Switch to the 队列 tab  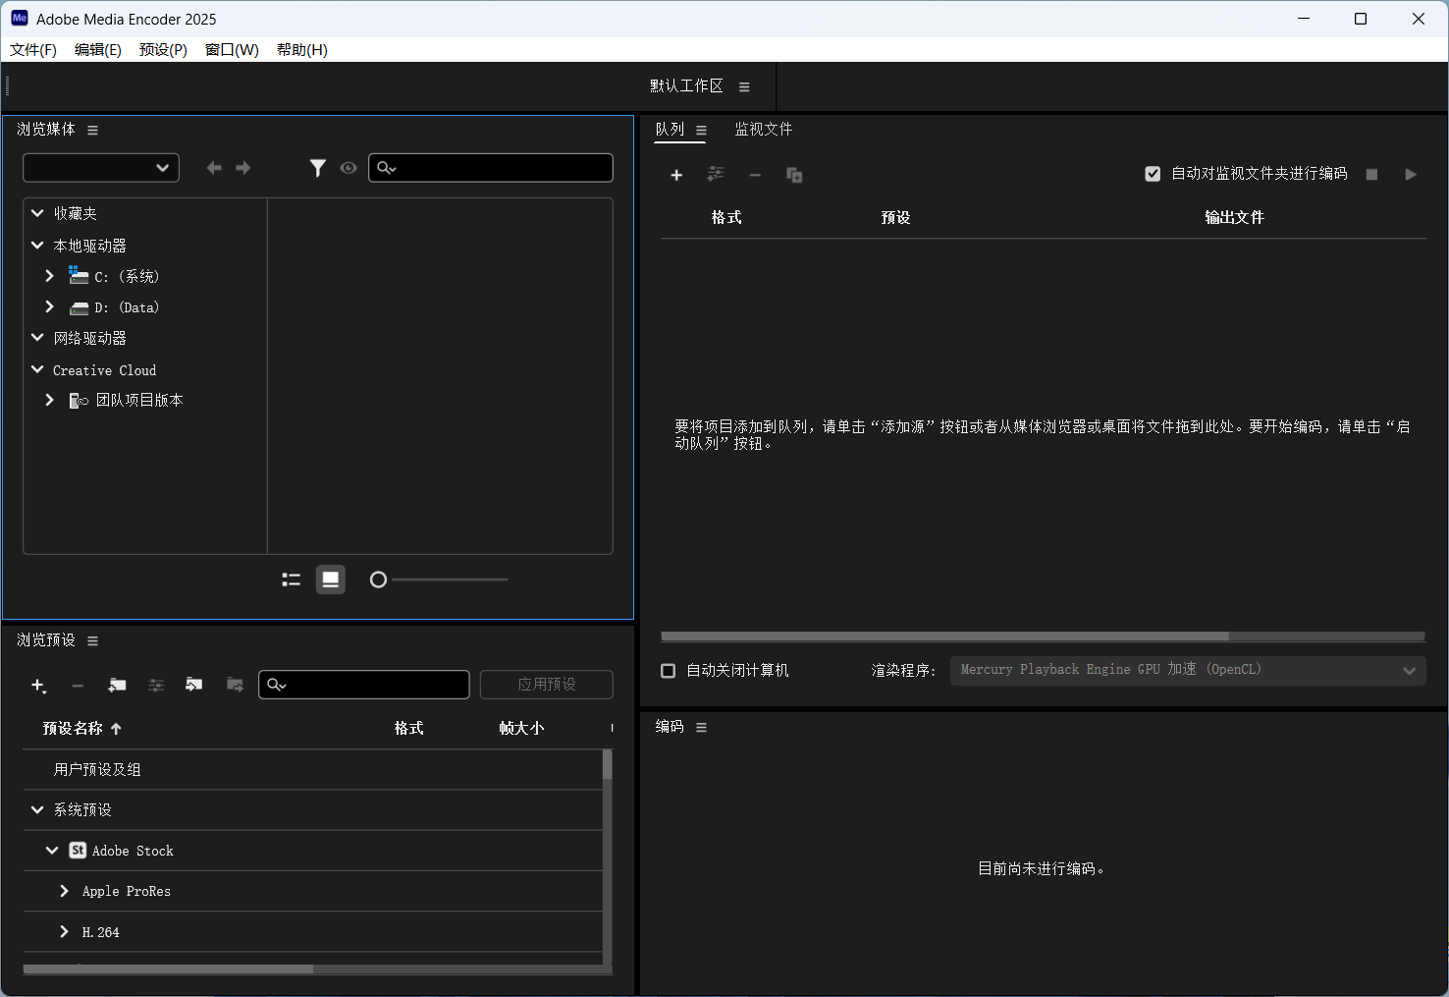(670, 130)
